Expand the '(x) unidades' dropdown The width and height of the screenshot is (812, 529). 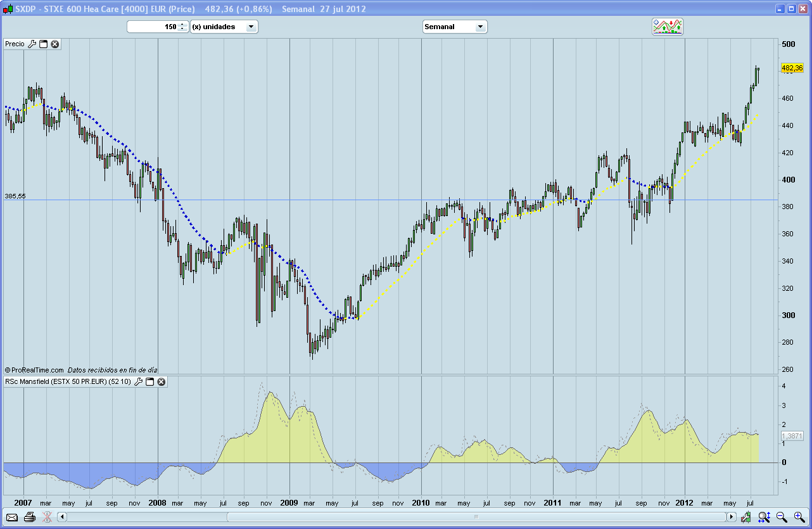251,27
